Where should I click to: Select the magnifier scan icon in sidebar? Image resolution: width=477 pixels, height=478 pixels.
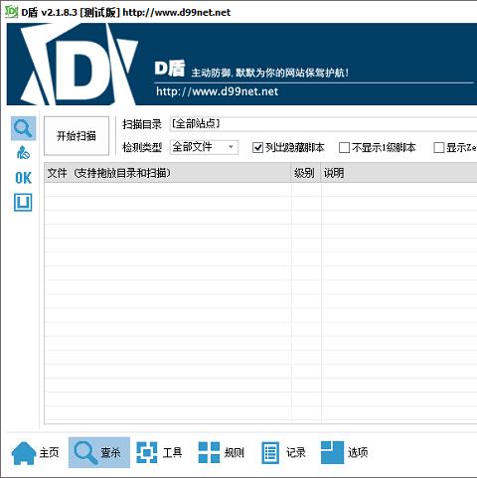pos(23,128)
